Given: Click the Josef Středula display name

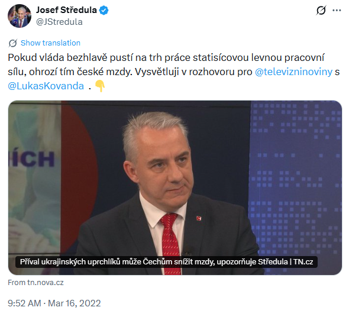Looking at the screenshot, I should coord(66,10).
